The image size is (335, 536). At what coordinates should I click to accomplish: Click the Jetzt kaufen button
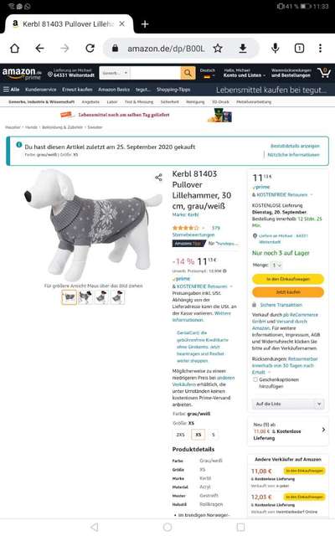pyautogui.click(x=288, y=292)
